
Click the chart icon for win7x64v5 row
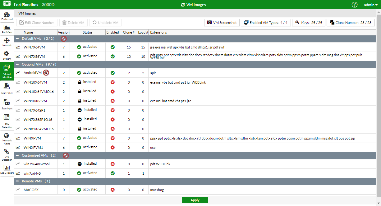(x=18, y=173)
